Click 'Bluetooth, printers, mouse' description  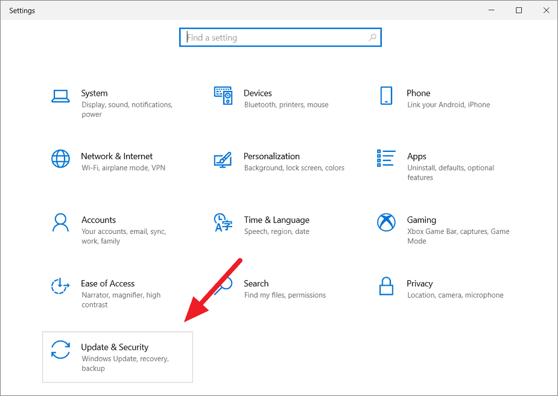click(x=286, y=105)
